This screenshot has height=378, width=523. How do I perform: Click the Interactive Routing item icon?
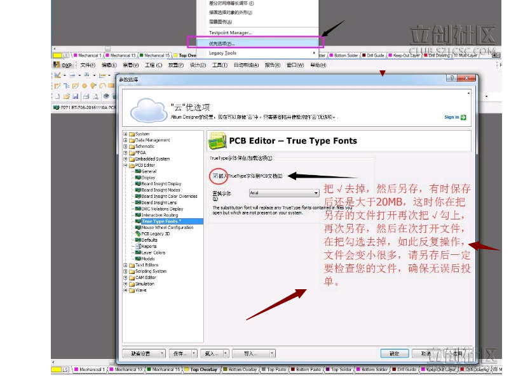(137, 215)
